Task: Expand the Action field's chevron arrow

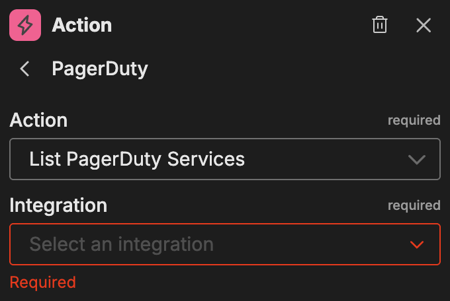Action: [x=416, y=160]
